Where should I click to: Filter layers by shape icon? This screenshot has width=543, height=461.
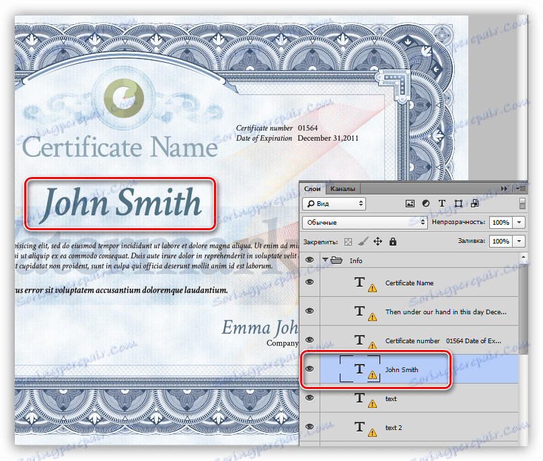(458, 204)
